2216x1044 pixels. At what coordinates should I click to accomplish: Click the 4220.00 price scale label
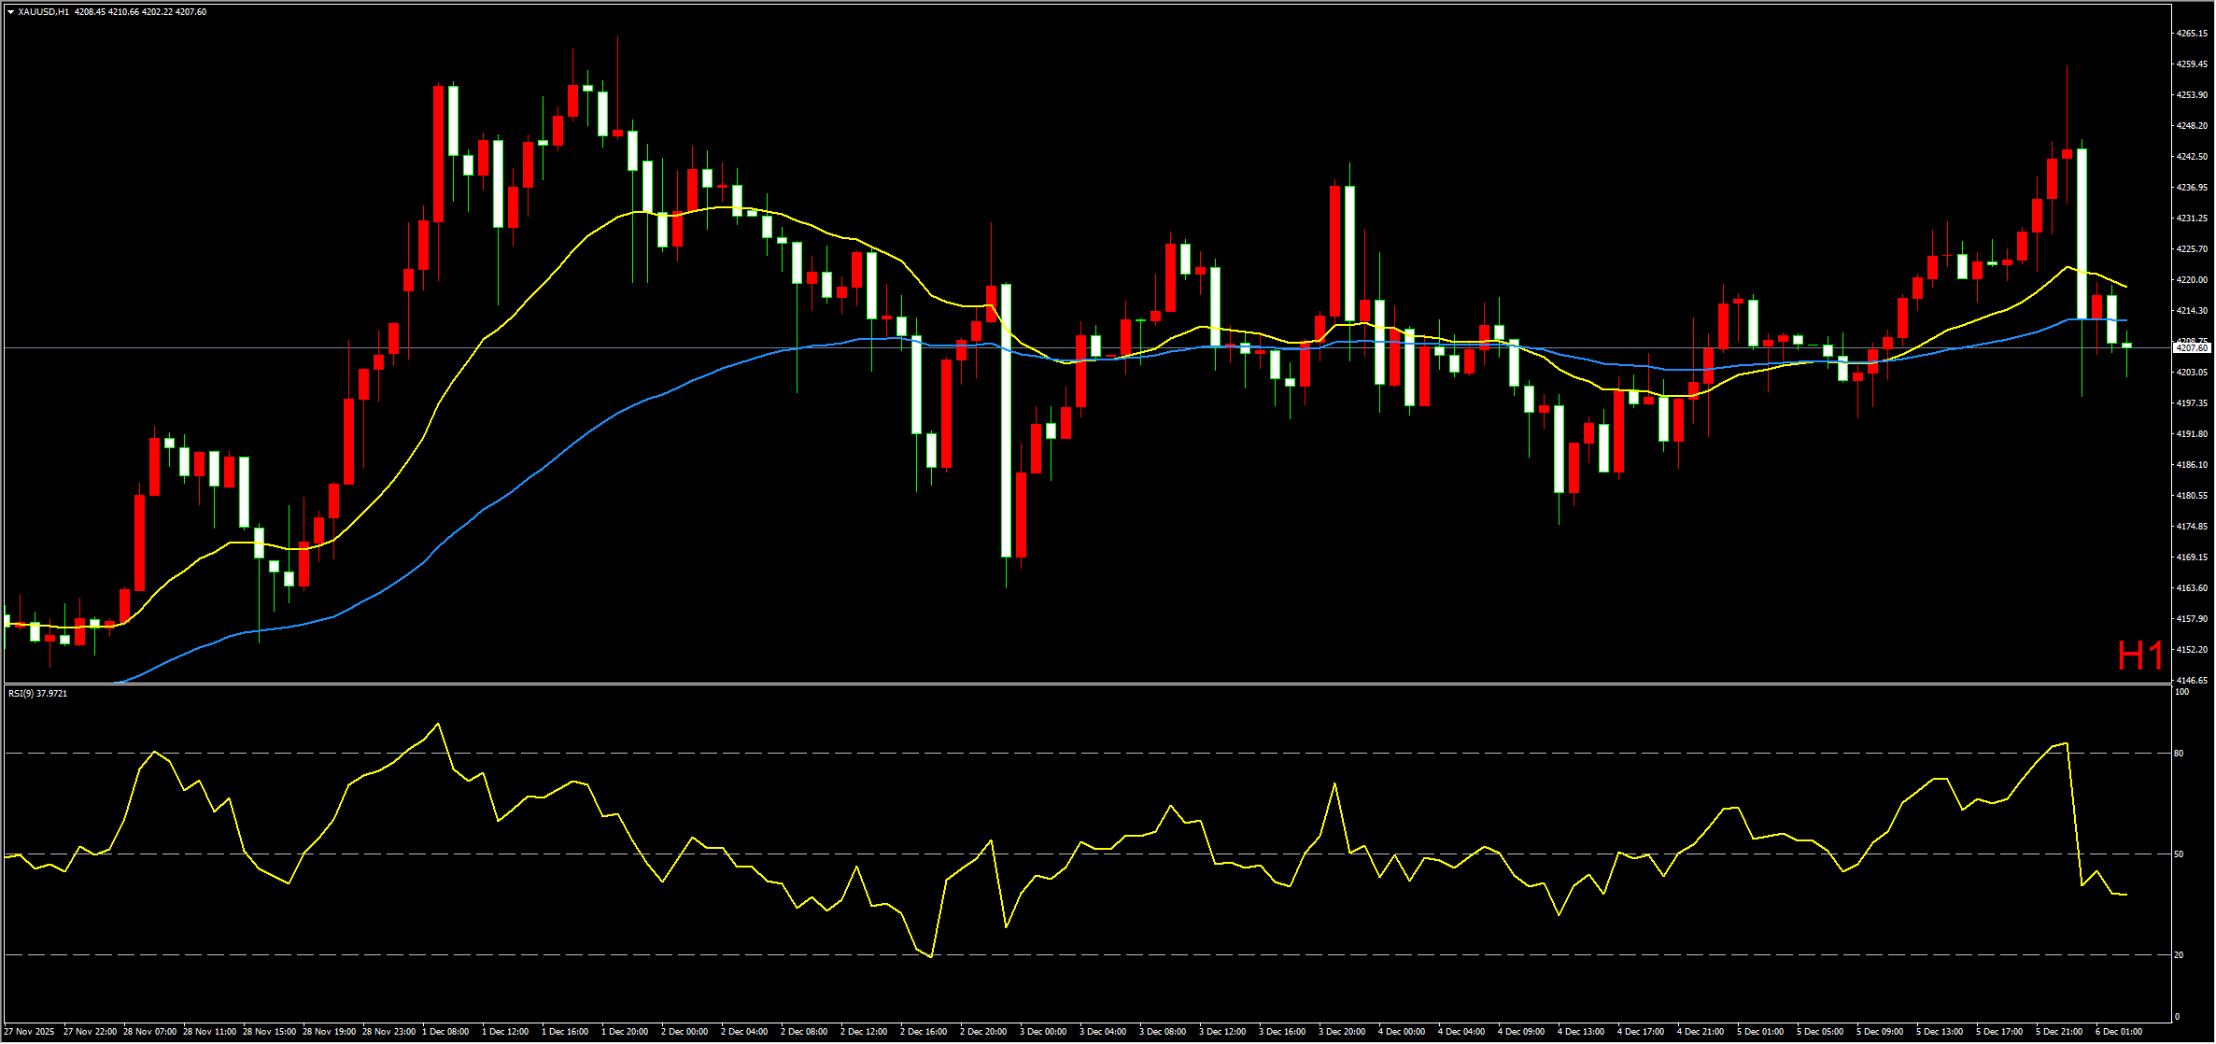pyautogui.click(x=2191, y=279)
